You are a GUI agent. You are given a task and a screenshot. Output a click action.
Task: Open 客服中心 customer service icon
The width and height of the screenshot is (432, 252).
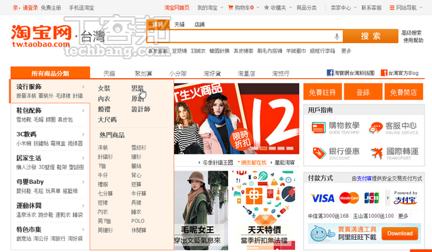point(376,128)
